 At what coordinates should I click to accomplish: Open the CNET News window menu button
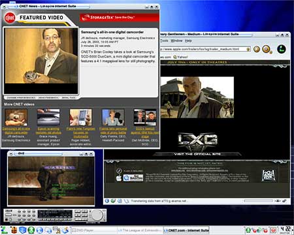(4, 7)
